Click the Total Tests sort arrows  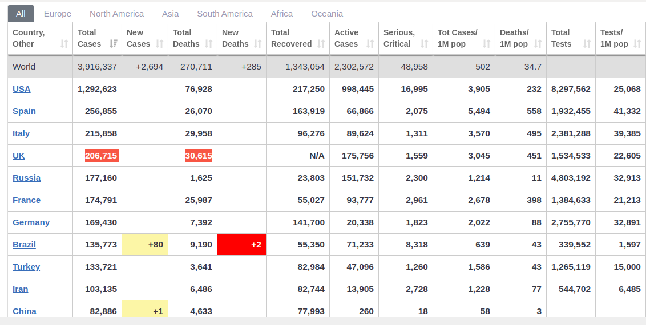pos(587,43)
